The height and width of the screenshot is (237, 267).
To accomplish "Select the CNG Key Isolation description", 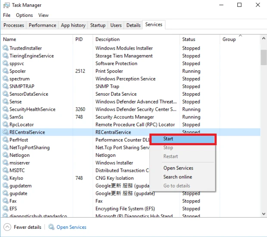I will 115,178.
